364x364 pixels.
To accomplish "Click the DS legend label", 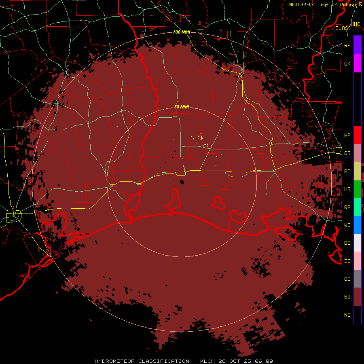I will 347,243.
